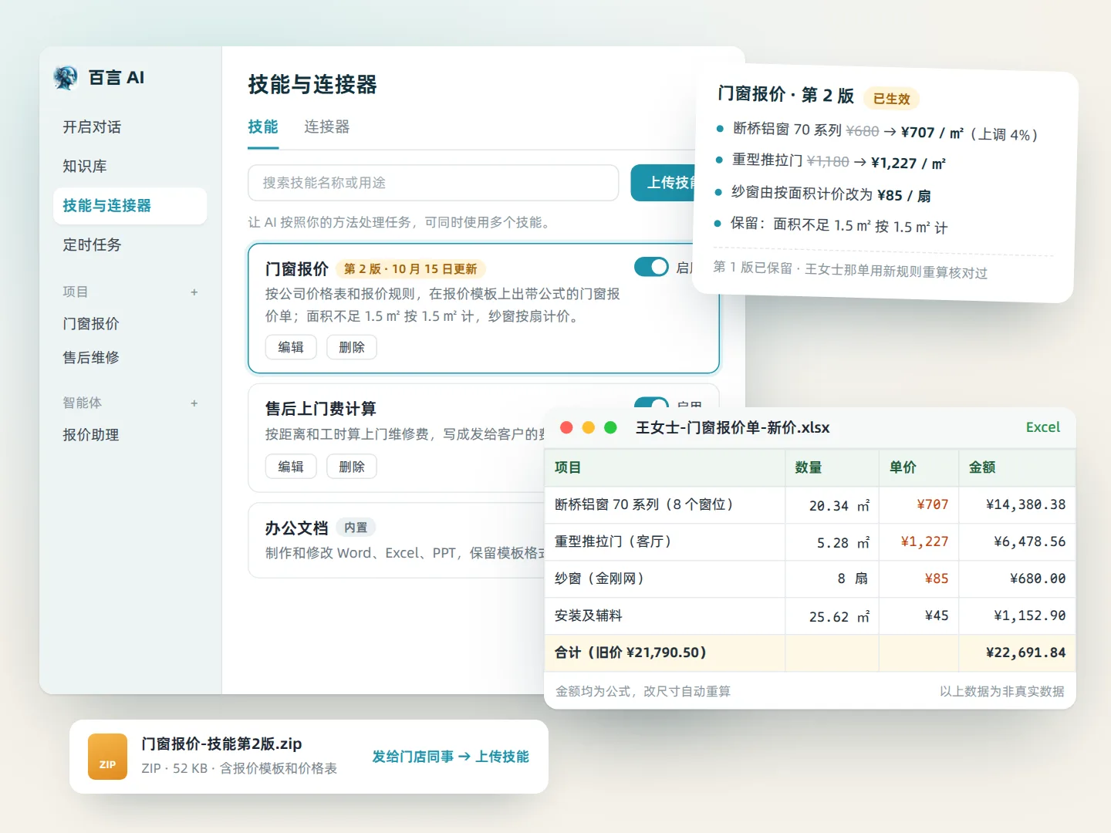Screen dimensions: 1111x833
Task: Click the orange ZIP file icon
Action: point(107,757)
